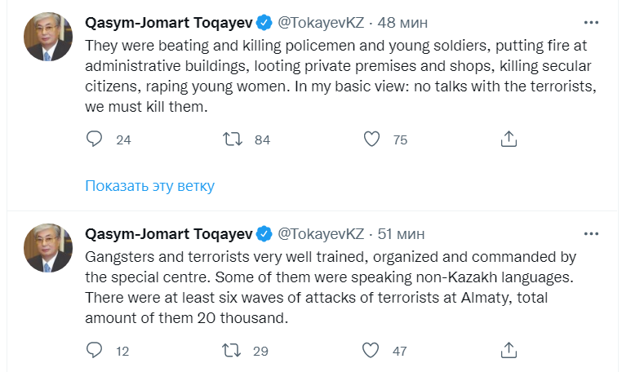The height and width of the screenshot is (372, 622).
Task: Click verified badge on the second tweet
Action: (265, 234)
